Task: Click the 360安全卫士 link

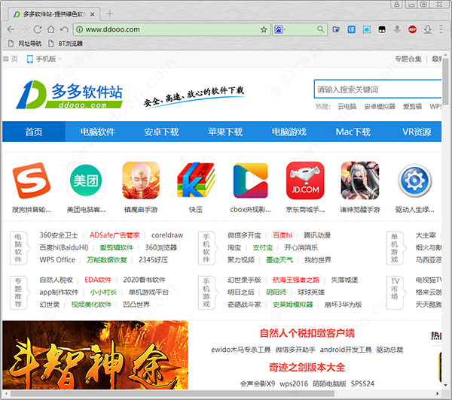Action: 59,235
